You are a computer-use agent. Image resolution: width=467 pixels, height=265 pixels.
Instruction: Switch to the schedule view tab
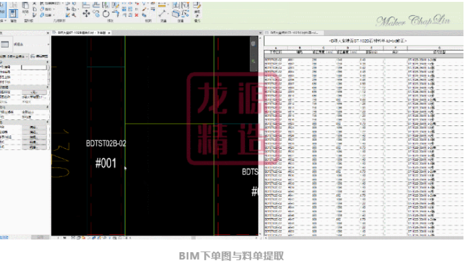(293, 33)
